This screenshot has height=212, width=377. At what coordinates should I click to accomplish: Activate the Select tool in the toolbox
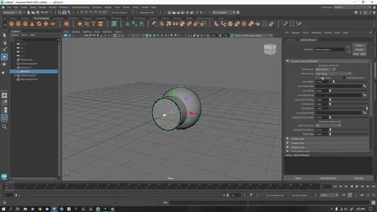pyautogui.click(x=4, y=35)
